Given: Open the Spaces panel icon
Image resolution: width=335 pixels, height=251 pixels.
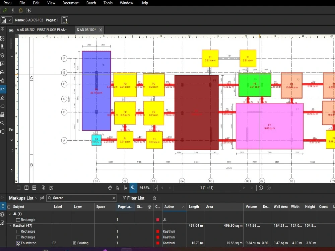Looking at the screenshot, I should [x=3, y=64].
